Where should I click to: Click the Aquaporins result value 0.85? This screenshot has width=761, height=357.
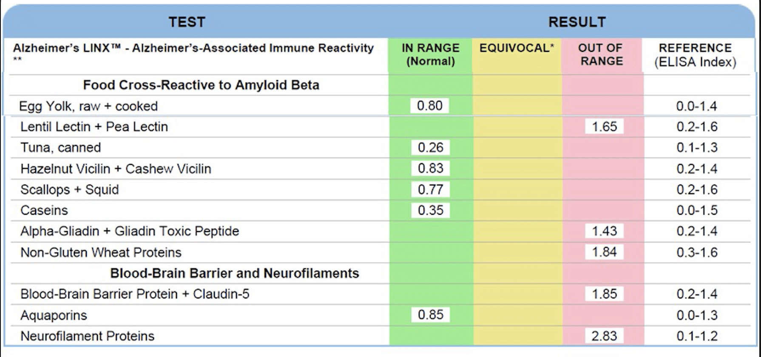pyautogui.click(x=430, y=315)
